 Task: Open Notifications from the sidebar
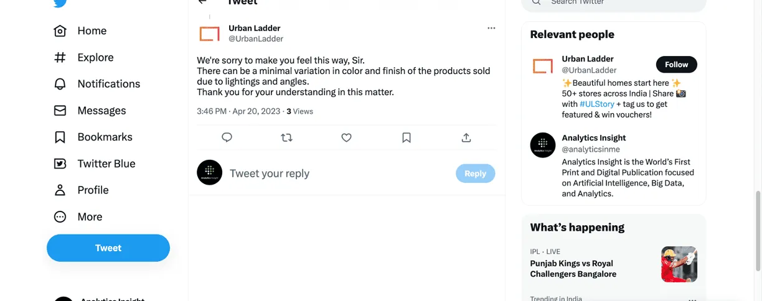[108, 84]
